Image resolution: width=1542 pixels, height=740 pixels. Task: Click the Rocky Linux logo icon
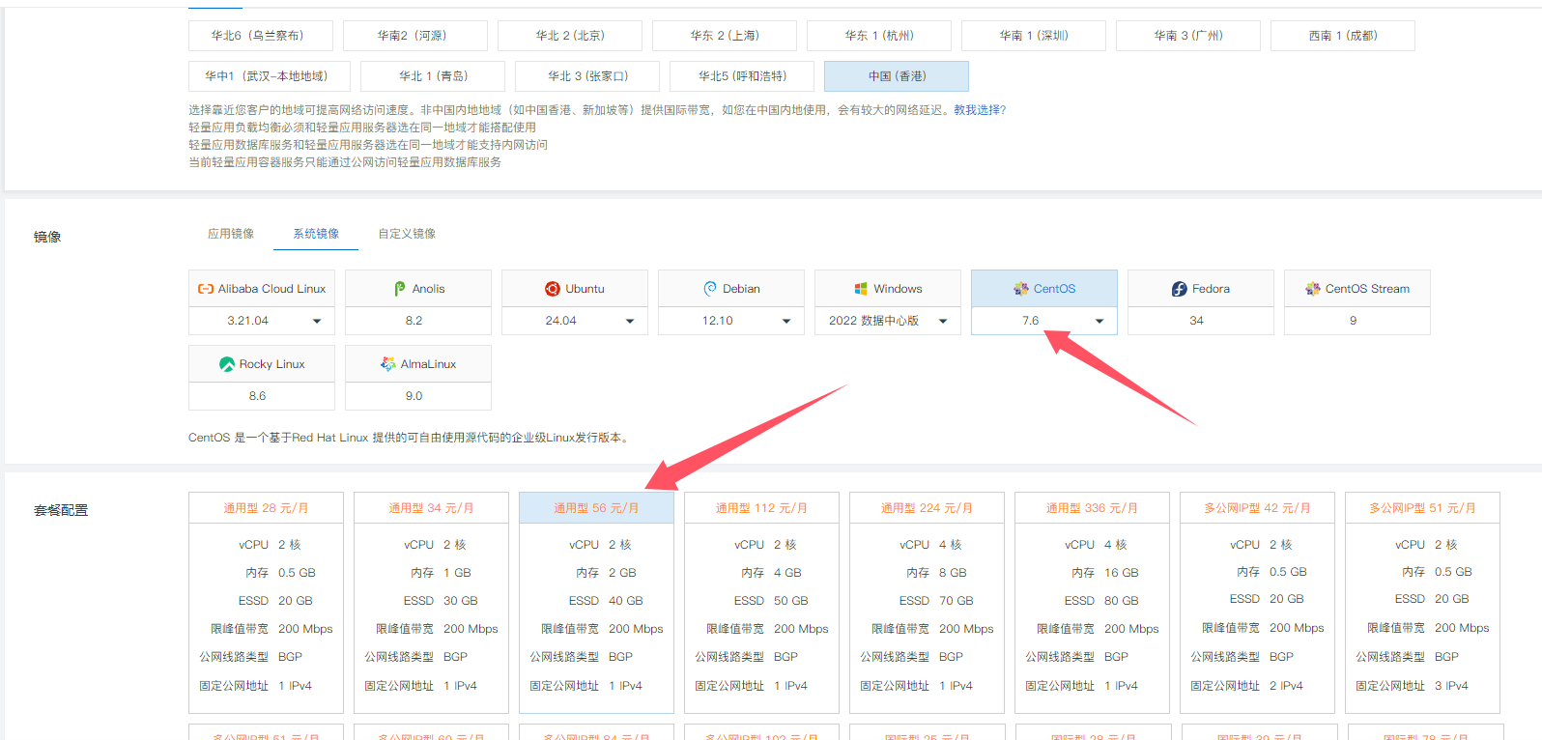[x=227, y=364]
